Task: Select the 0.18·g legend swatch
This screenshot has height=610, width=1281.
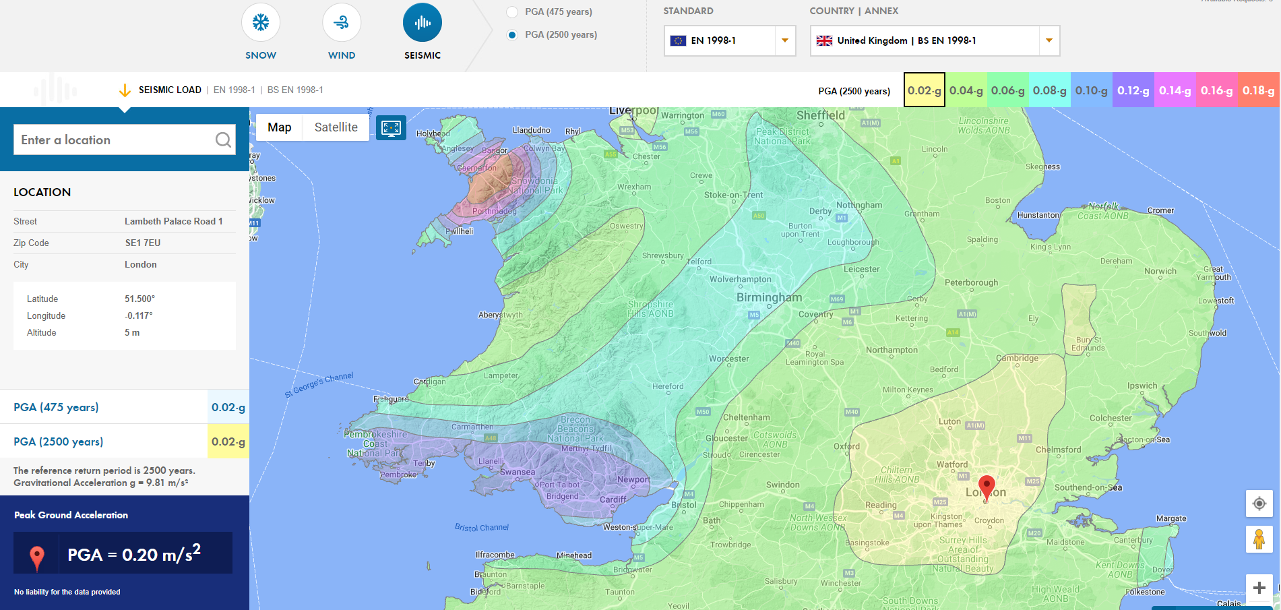Action: tap(1259, 90)
